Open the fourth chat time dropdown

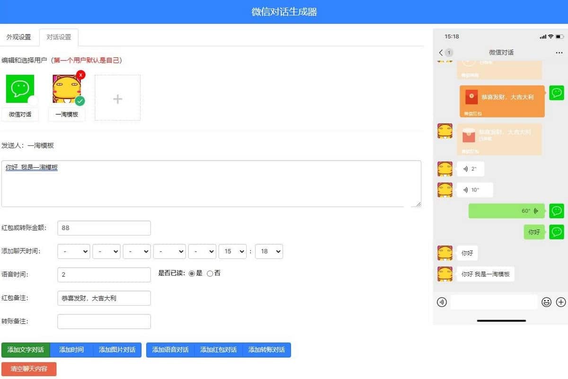169,251
